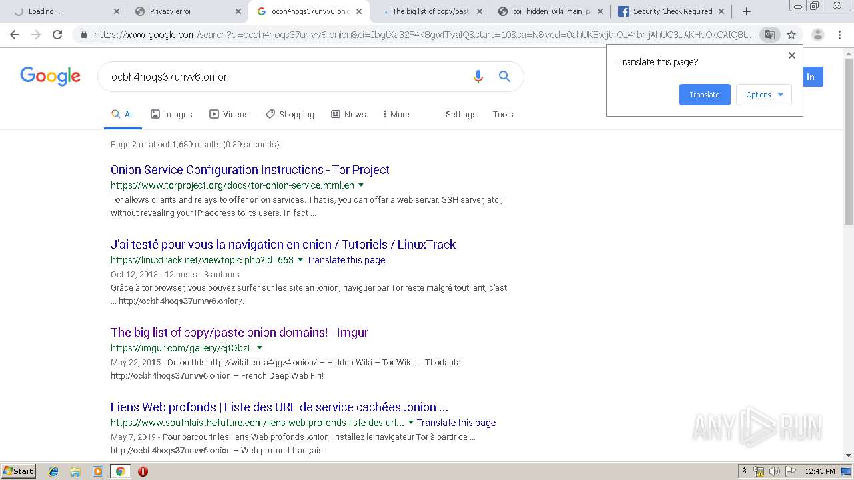Open File Explorer from the taskbar

[75, 471]
